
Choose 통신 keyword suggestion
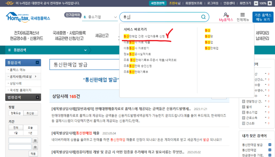coord(207,30)
